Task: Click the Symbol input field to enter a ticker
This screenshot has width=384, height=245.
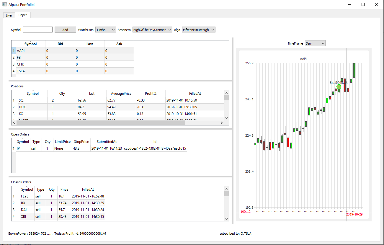Action: click(x=37, y=30)
